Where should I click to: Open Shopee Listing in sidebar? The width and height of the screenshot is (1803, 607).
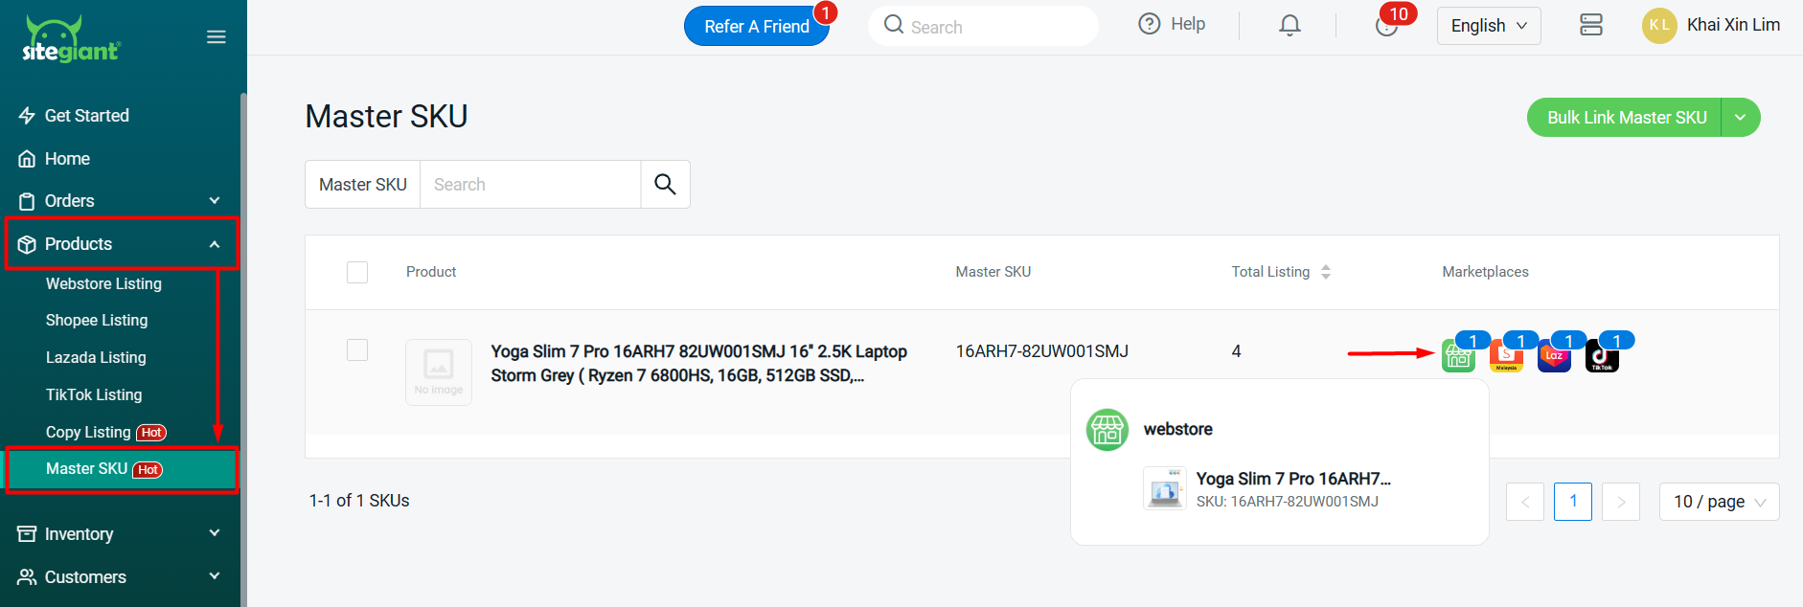[x=97, y=320]
